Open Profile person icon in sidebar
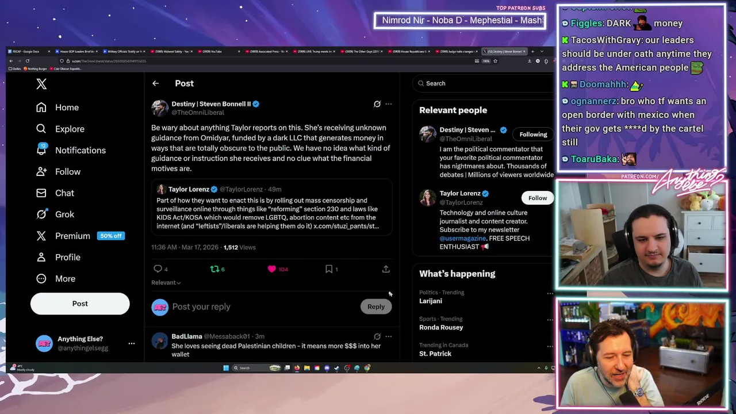Screen dimensions: 736x414 coord(41,257)
